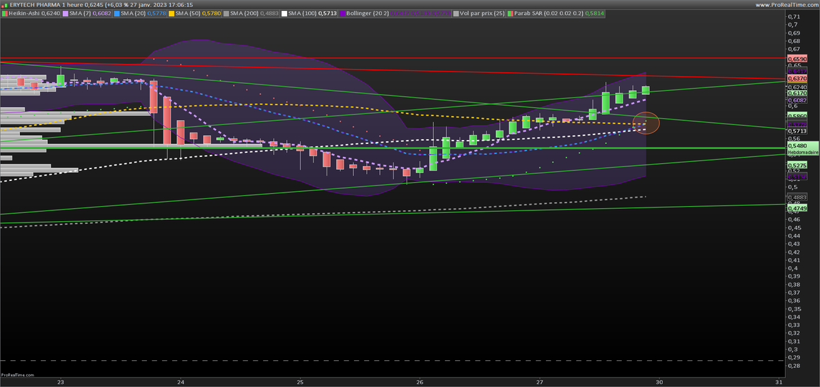Click the date label 30 on time axis
820x387 pixels.
pyautogui.click(x=659, y=382)
